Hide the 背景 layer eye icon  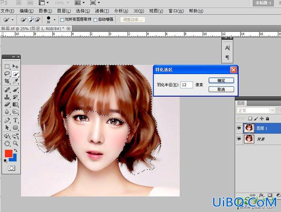(239, 139)
